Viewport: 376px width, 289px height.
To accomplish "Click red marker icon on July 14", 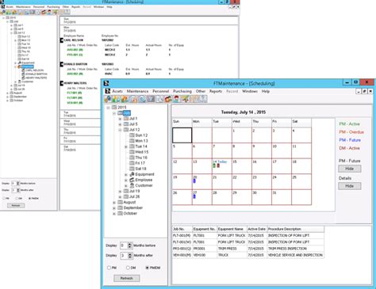I will (218, 165).
